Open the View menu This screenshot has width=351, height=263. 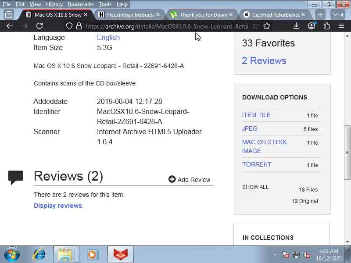(x=35, y=4)
